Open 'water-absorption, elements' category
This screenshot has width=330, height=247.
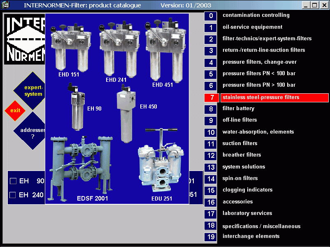pos(258,132)
